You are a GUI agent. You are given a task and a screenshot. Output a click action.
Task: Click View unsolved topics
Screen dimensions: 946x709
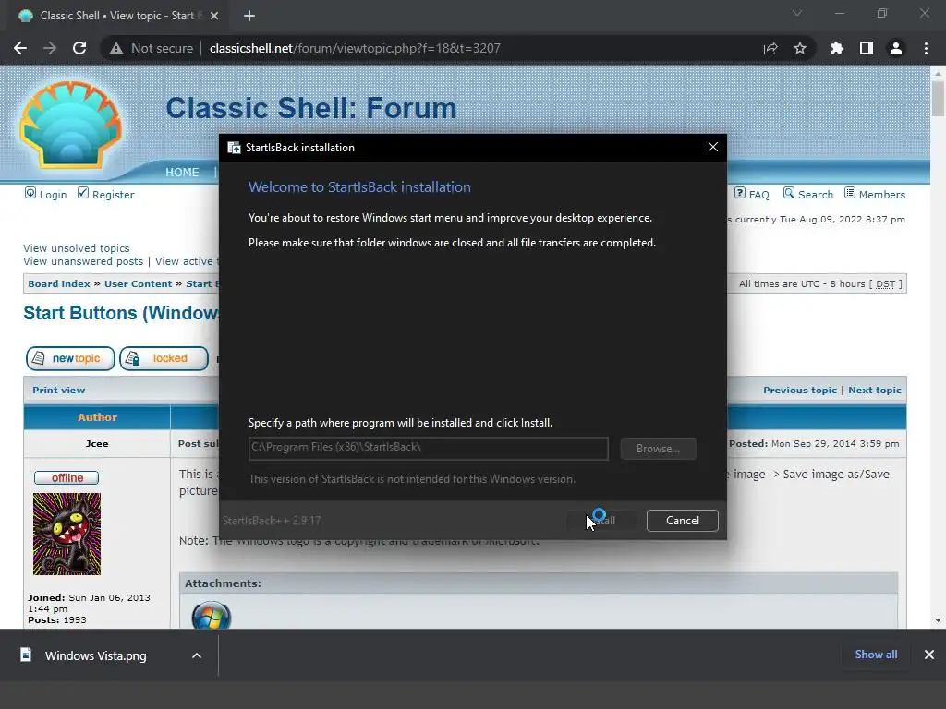click(x=76, y=247)
